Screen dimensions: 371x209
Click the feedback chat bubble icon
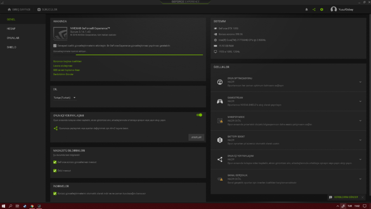point(331,197)
